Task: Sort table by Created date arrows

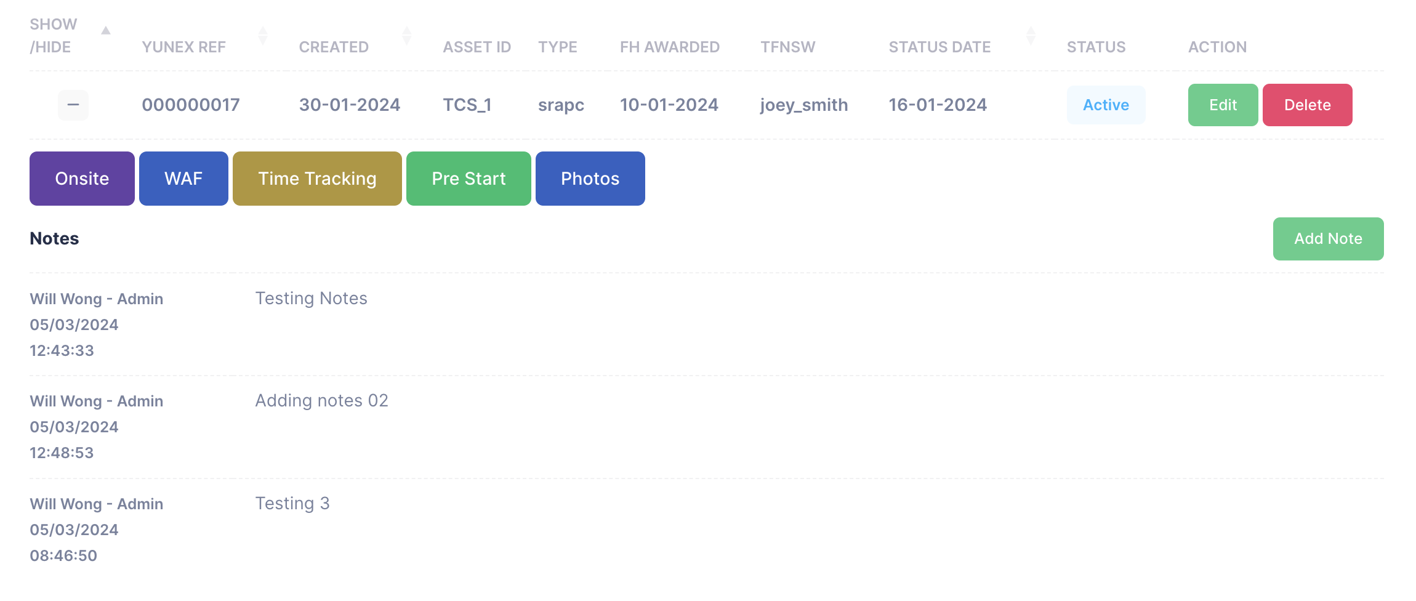Action: coord(406,36)
